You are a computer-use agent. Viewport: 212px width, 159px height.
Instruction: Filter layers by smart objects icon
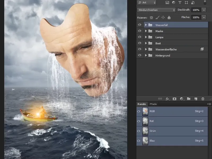(193, 3)
